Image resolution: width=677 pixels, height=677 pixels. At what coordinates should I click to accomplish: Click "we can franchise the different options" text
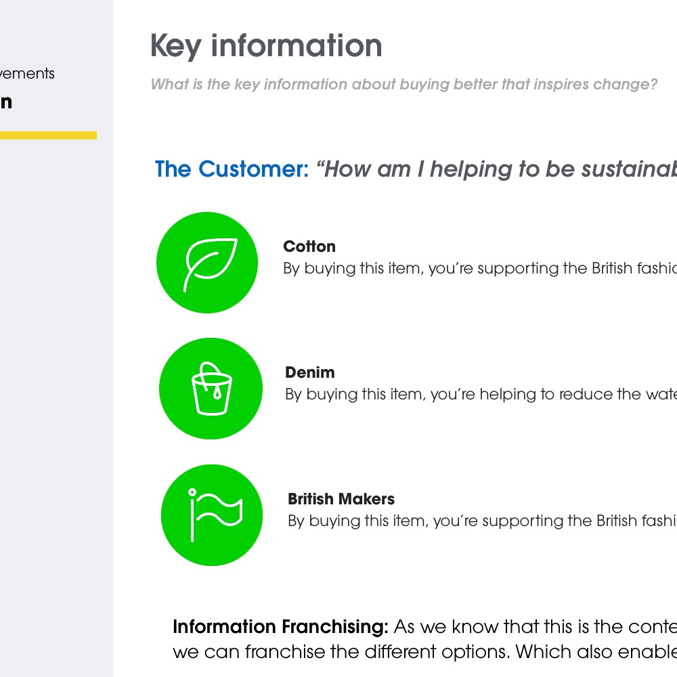342,653
